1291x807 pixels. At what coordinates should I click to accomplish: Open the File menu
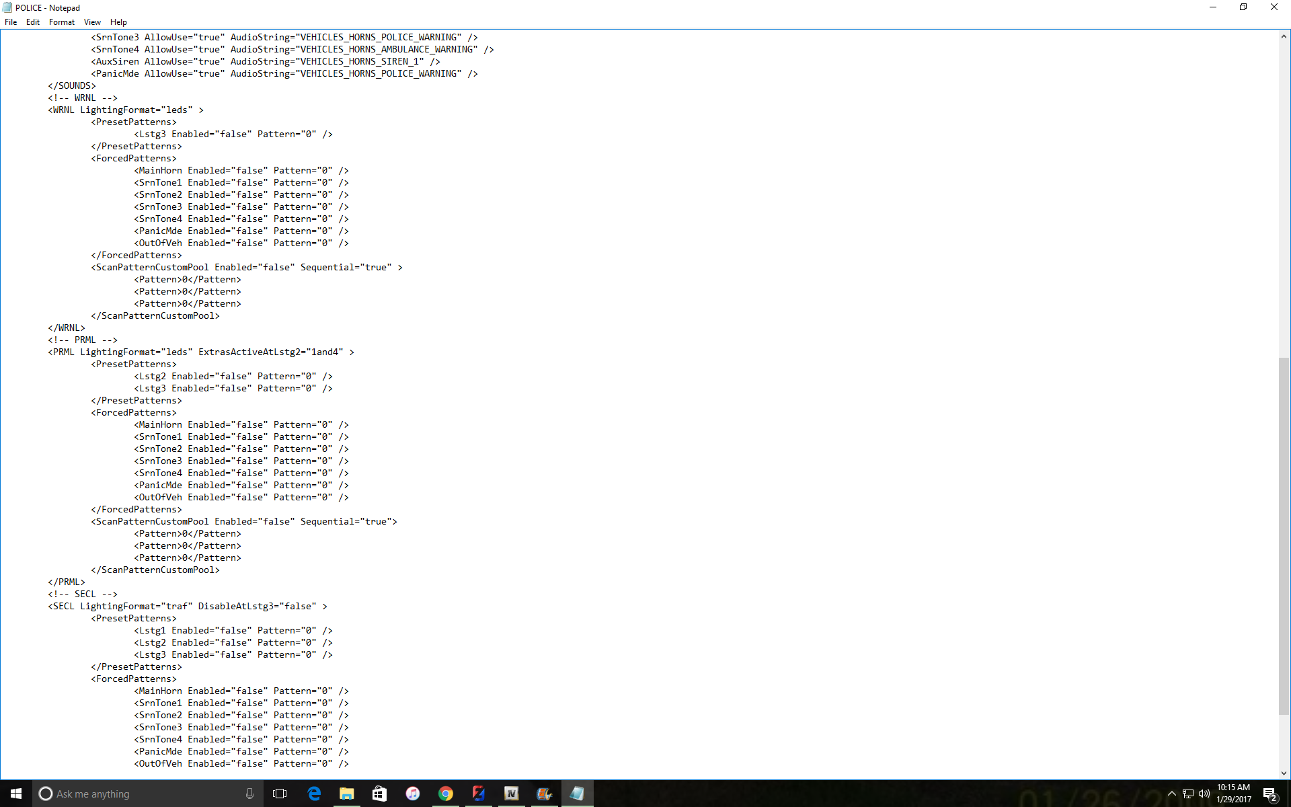[11, 22]
